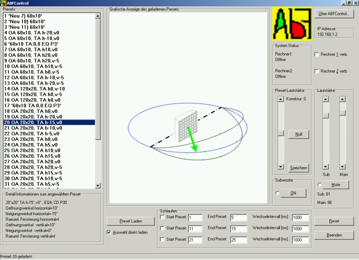Open the Über ABFControl dialog

pyautogui.click(x=334, y=13)
